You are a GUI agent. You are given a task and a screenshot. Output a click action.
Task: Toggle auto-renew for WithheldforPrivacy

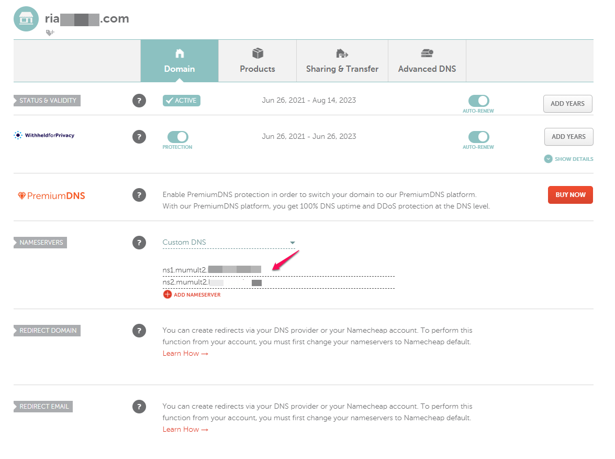coord(478,137)
